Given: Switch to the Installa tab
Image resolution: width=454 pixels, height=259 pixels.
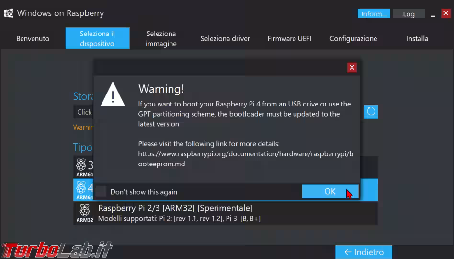Looking at the screenshot, I should (417, 38).
